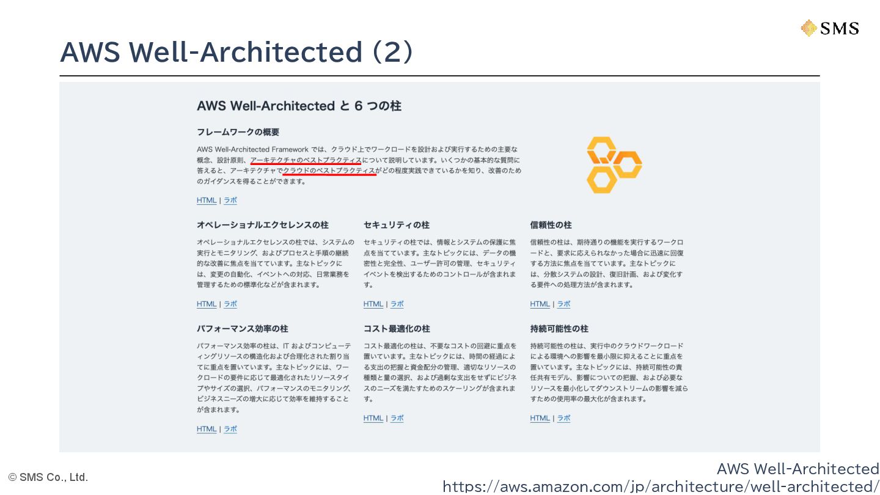880x495 pixels.
Task: Click underlined アーキテクチャのベストプラクティス text
Action: 306,160
